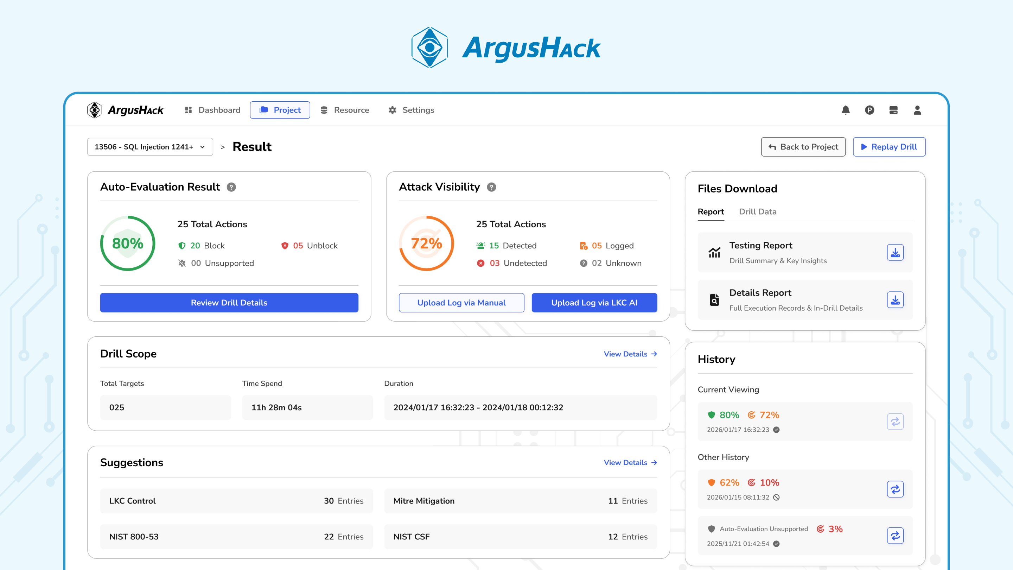This screenshot has width=1013, height=570.
Task: Click the Duration date range value
Action: [x=521, y=407]
